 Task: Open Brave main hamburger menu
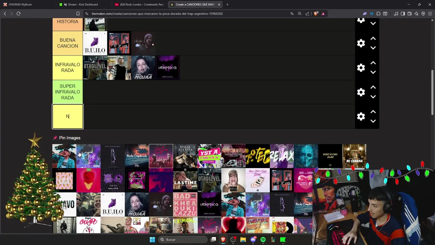[x=430, y=14]
